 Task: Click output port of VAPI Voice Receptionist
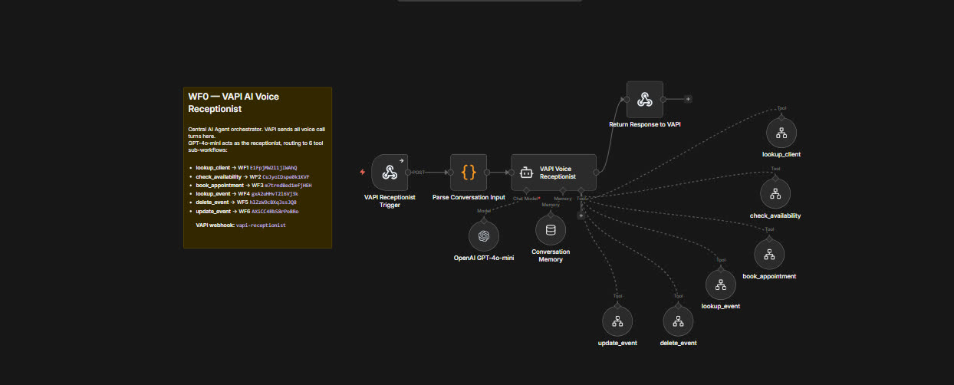pos(596,173)
